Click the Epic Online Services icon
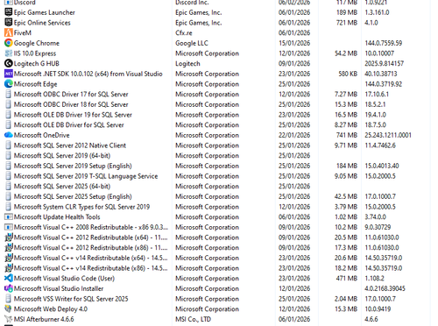Image resolution: width=438 pixels, height=326 pixels. pos(9,23)
